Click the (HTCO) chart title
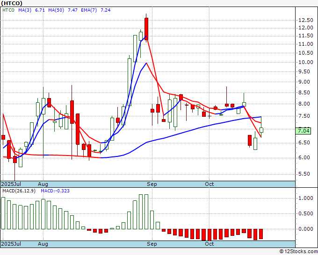 pyautogui.click(x=12, y=3)
